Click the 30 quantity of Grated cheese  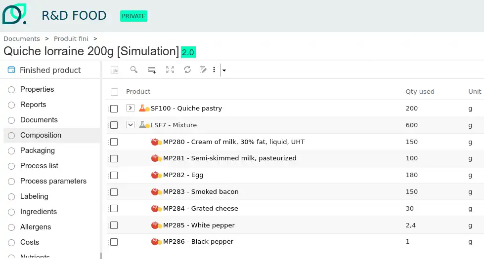410,209
